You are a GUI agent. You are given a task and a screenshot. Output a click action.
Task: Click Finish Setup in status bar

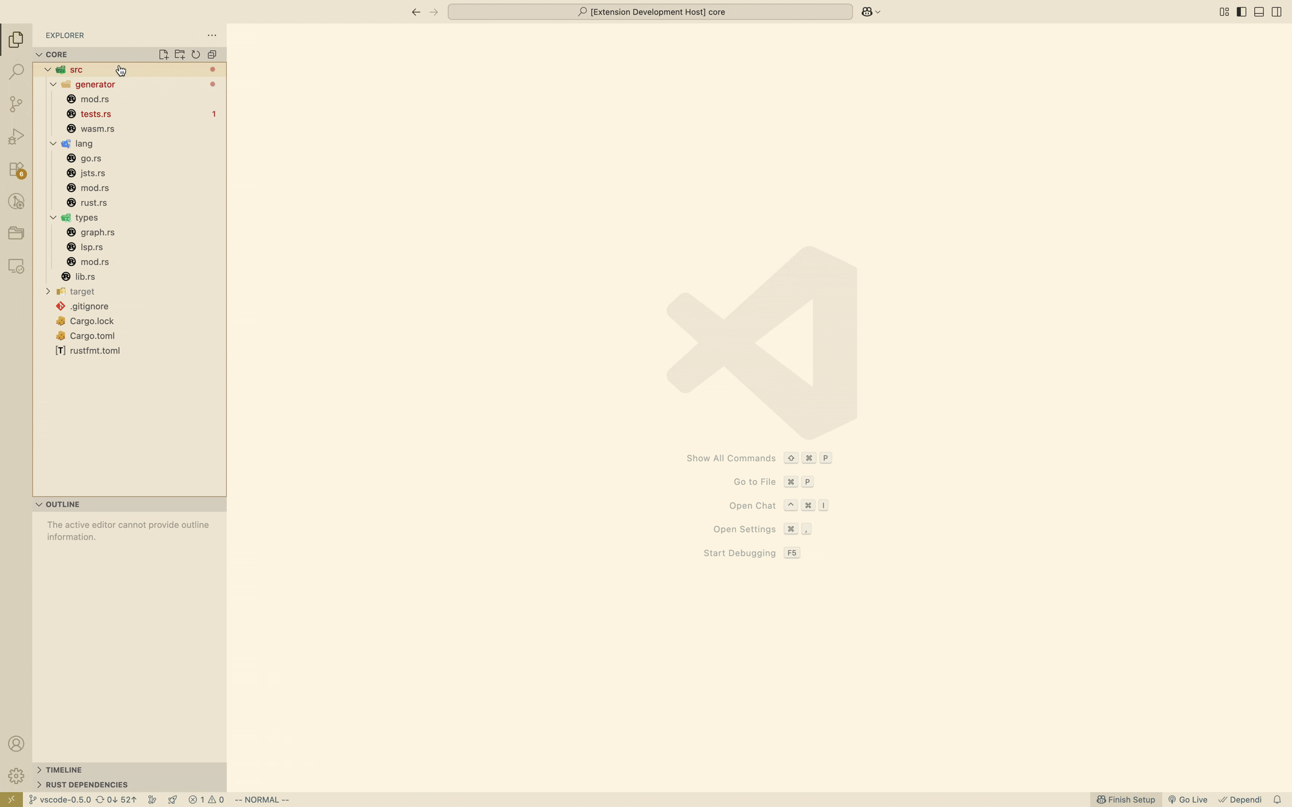point(1126,800)
